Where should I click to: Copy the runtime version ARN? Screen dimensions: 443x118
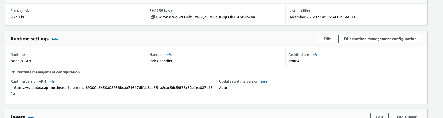pyautogui.click(x=13, y=88)
